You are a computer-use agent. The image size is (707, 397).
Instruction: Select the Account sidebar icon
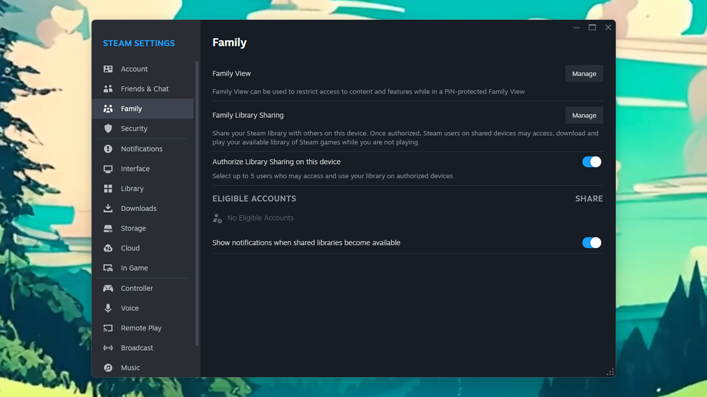tap(109, 69)
